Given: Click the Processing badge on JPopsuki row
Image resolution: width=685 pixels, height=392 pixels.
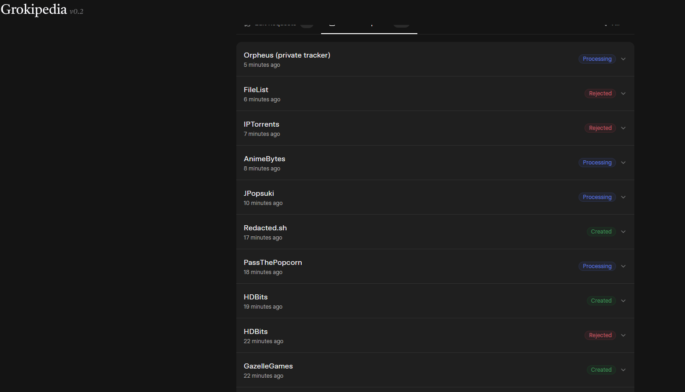Looking at the screenshot, I should (x=597, y=197).
